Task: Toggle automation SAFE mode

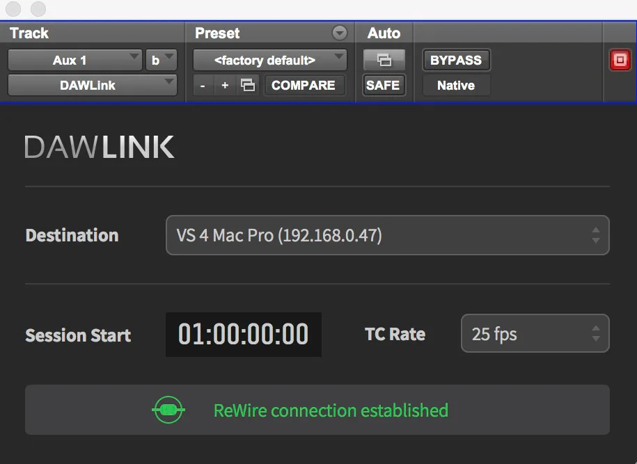Action: [x=384, y=86]
